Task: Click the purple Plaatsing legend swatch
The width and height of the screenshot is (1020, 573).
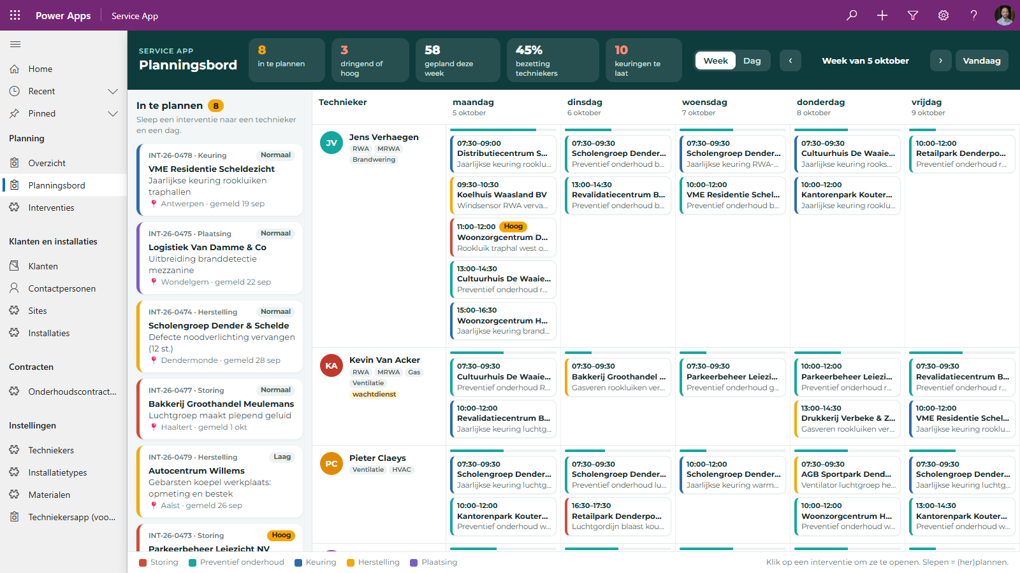Action: coord(414,562)
